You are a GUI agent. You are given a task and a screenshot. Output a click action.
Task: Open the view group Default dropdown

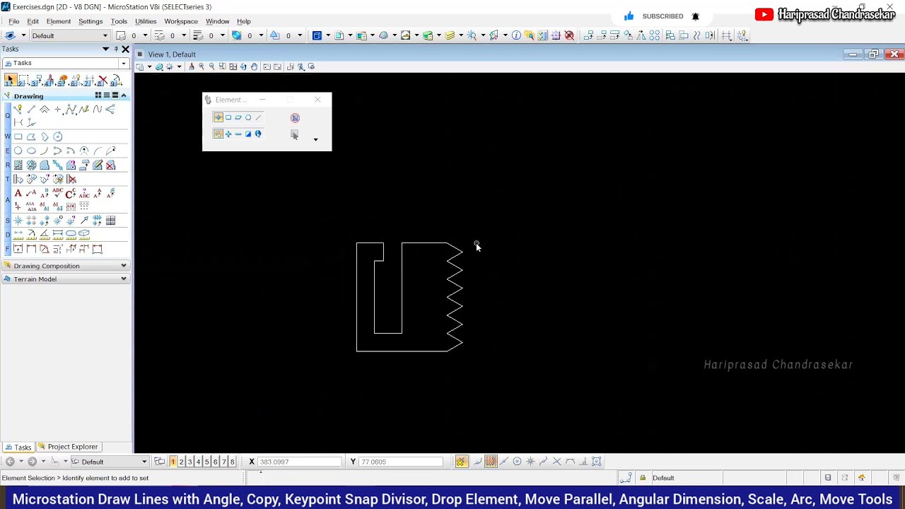(144, 462)
